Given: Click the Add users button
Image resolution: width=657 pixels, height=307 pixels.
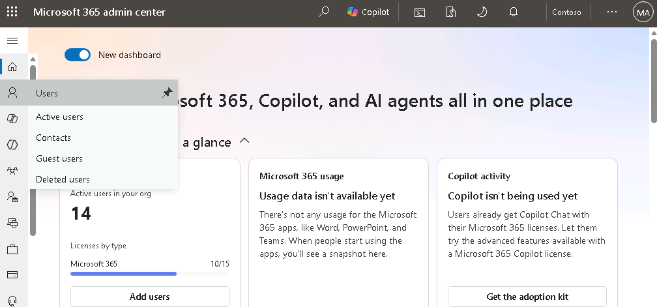Looking at the screenshot, I should pyautogui.click(x=150, y=297).
